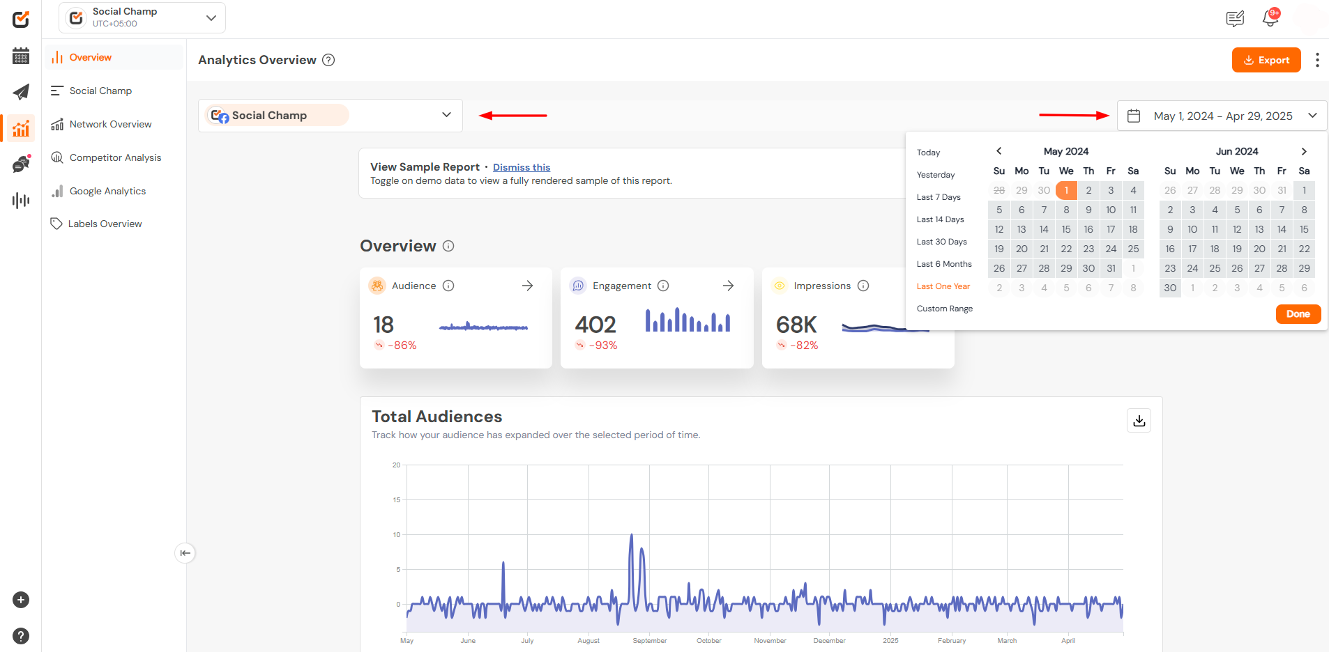The height and width of the screenshot is (652, 1329).
Task: Open Engagement details arrow
Action: click(729, 286)
